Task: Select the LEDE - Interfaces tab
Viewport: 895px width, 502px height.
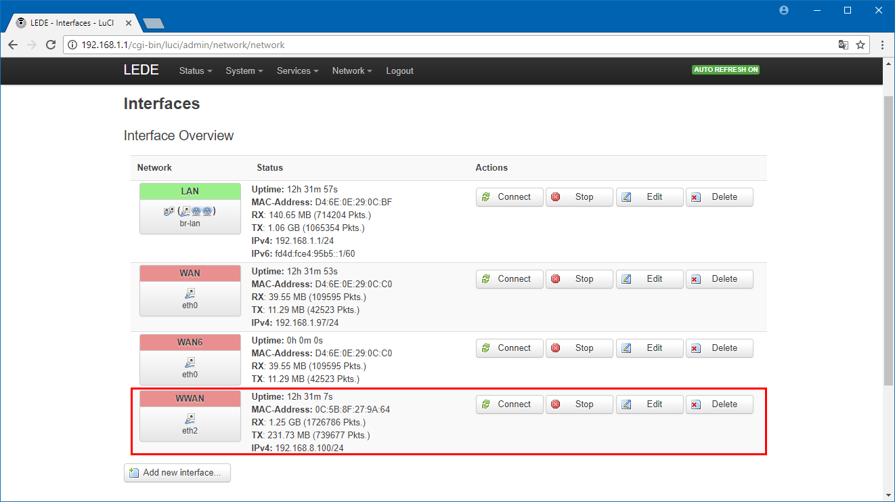Action: pyautogui.click(x=74, y=22)
